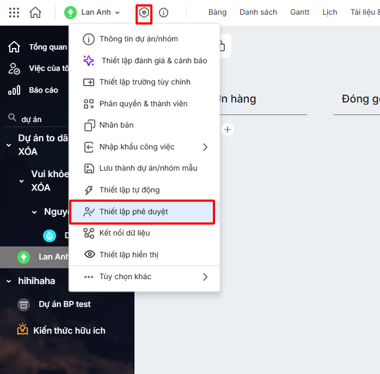This screenshot has width=380, height=374.
Task: Expand arrow next to Tùy chọn khác
Action: click(205, 277)
